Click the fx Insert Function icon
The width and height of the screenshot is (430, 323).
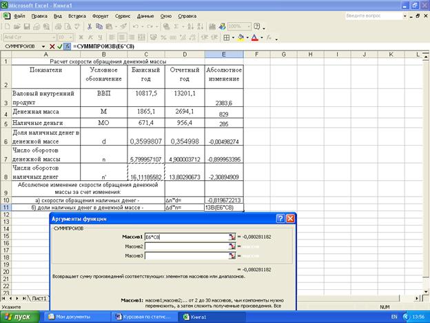tap(67, 46)
